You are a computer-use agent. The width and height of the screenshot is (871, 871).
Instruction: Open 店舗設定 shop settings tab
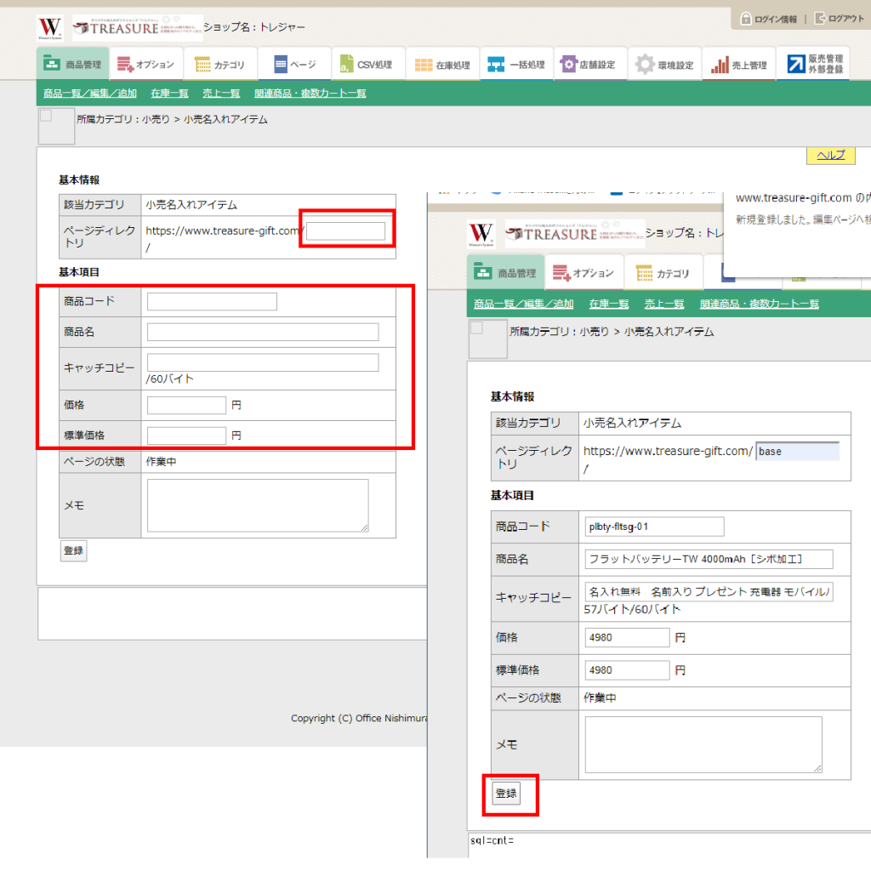point(589,65)
